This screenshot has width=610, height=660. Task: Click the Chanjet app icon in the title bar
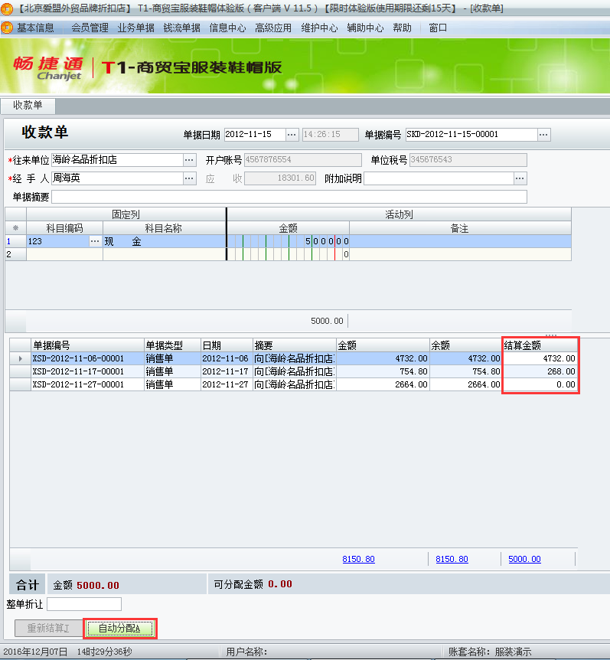(7, 8)
